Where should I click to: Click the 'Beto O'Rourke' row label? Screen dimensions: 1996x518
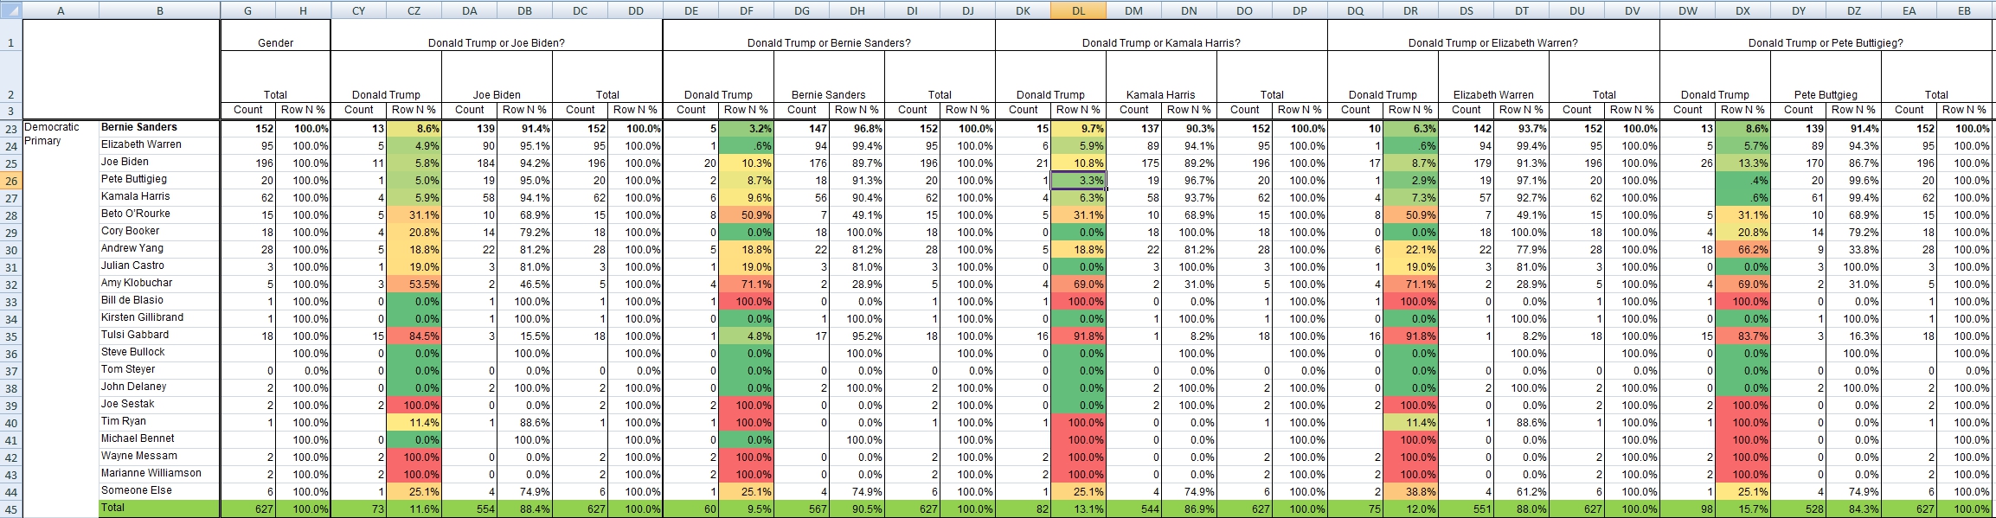coord(159,214)
